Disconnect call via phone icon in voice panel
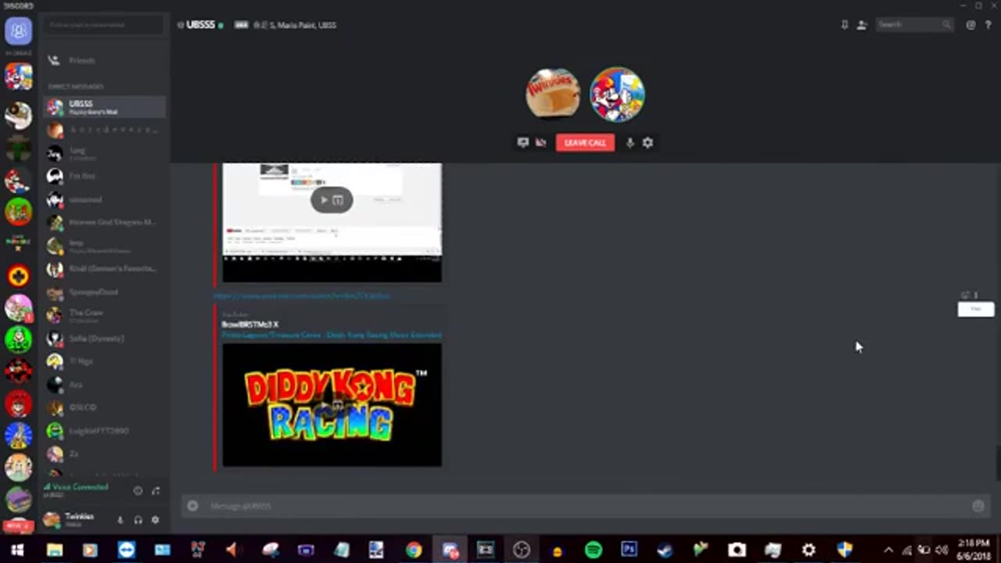 pos(156,491)
